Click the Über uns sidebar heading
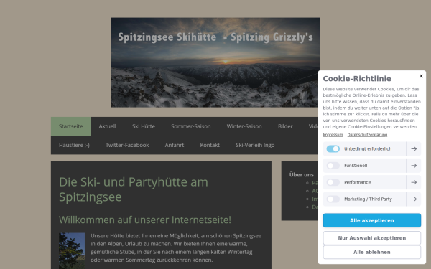Viewport: 431px width, 269px height. point(301,174)
